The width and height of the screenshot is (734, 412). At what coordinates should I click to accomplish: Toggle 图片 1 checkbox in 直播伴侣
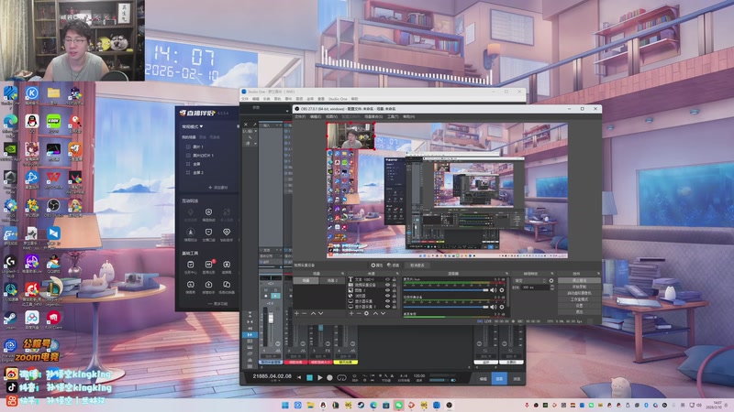coord(188,146)
